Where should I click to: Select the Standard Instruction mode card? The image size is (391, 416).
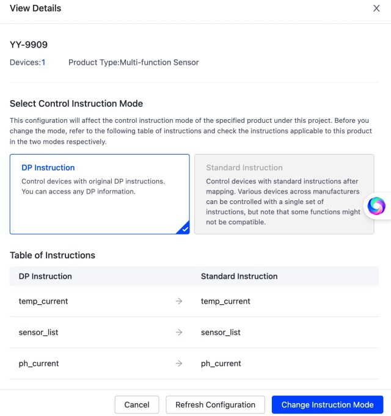click(283, 194)
